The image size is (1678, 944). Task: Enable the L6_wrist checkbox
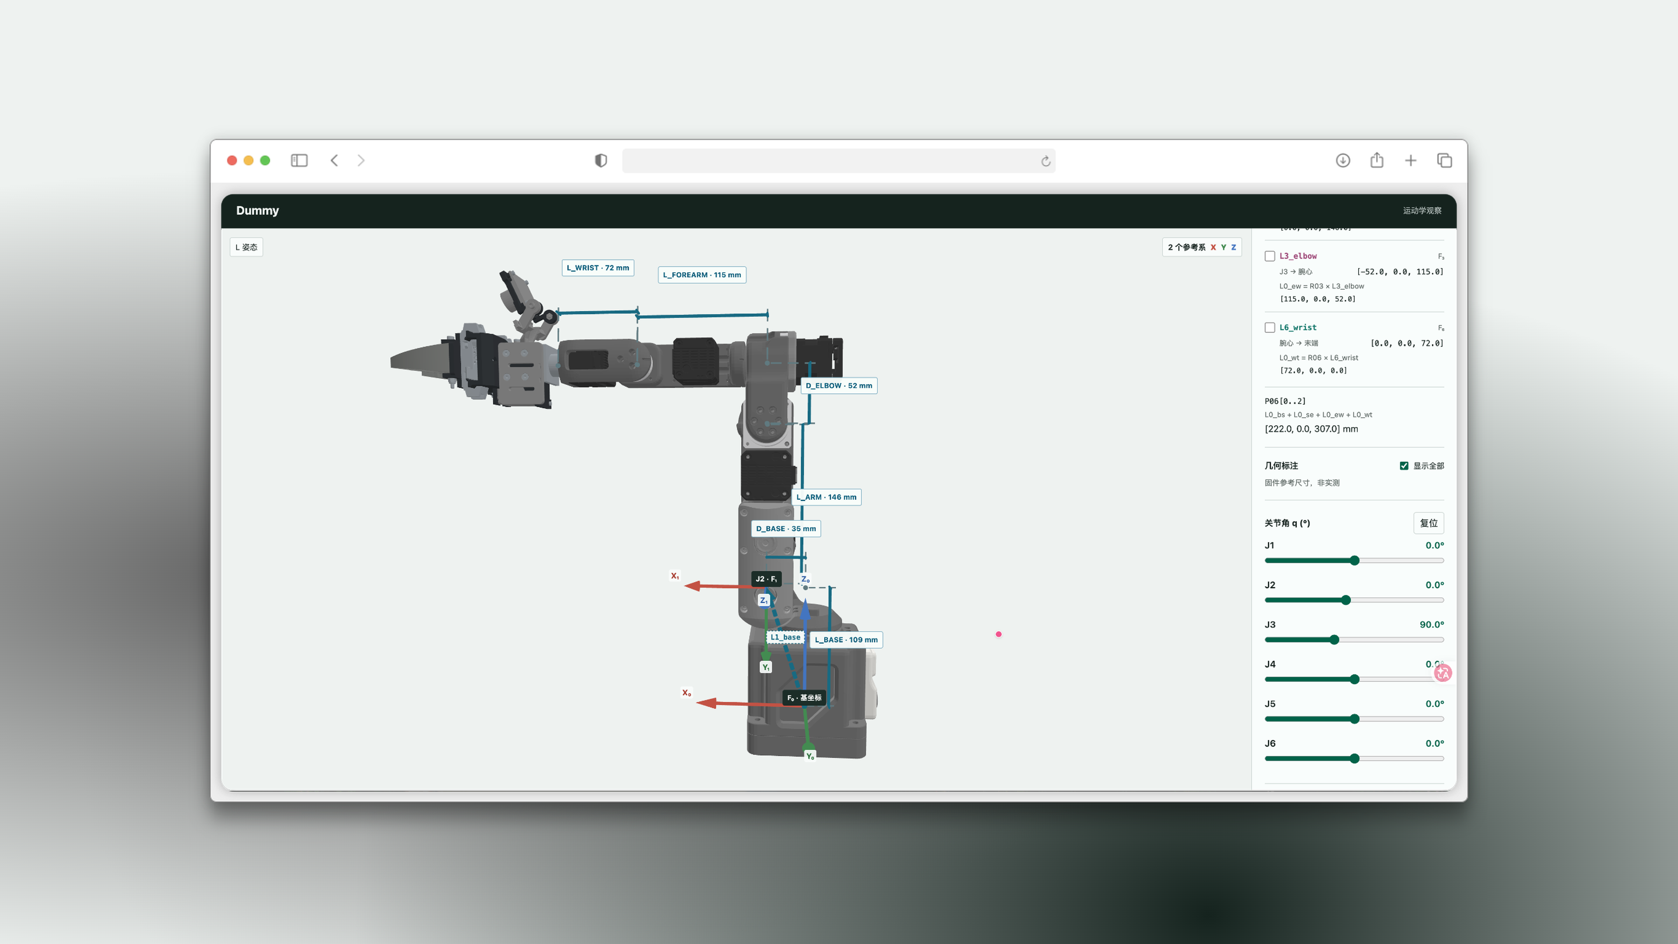[x=1269, y=328]
